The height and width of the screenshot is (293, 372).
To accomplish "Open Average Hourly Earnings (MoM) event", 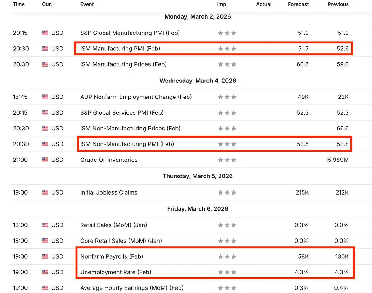I will click(x=132, y=288).
